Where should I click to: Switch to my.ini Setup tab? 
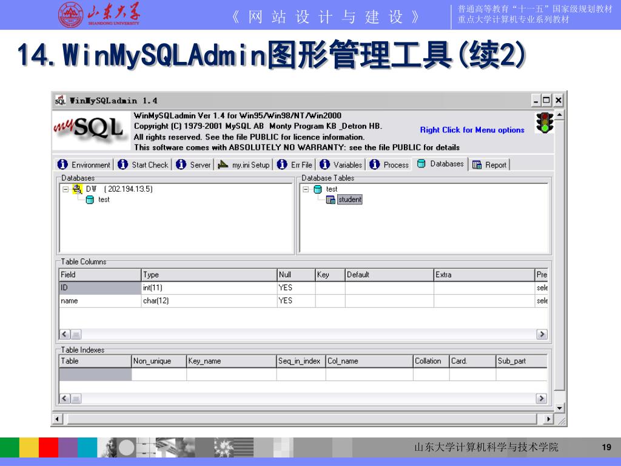click(x=244, y=164)
